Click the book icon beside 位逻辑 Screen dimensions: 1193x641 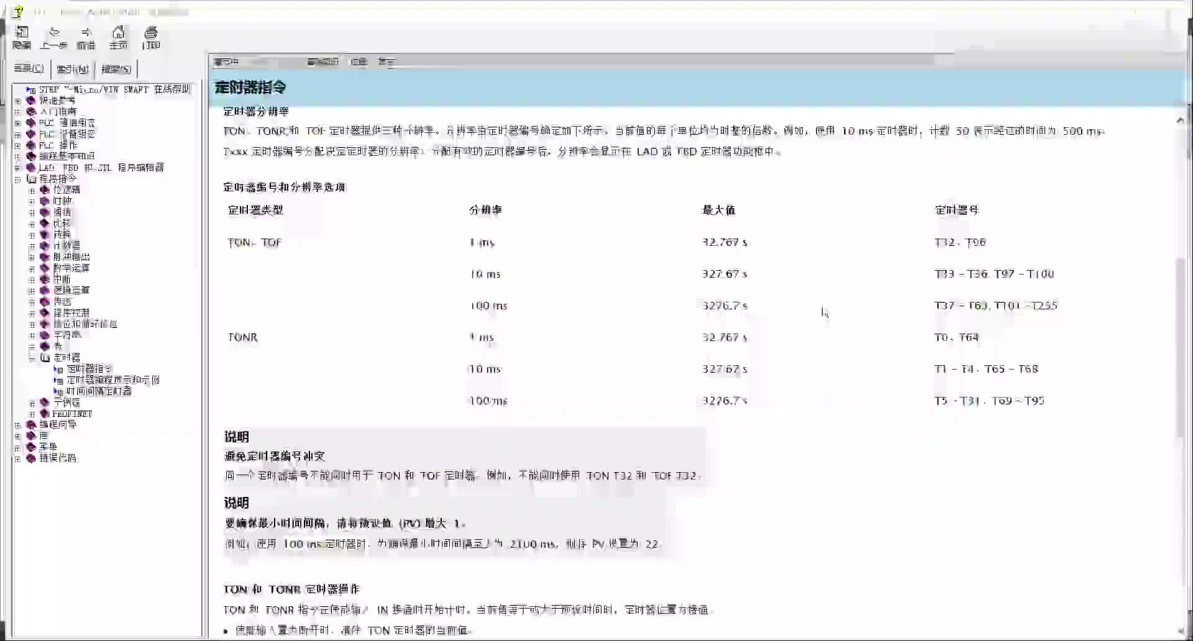click(x=45, y=190)
